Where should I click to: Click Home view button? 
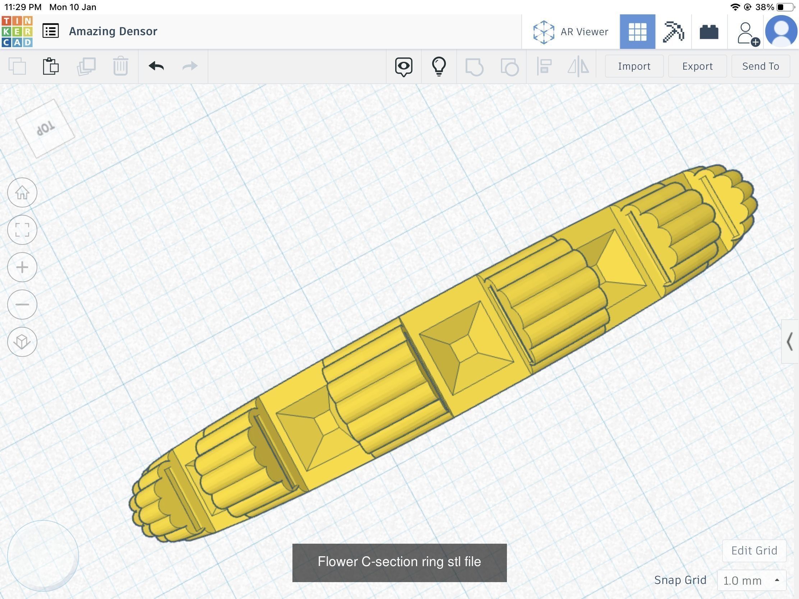coord(22,192)
